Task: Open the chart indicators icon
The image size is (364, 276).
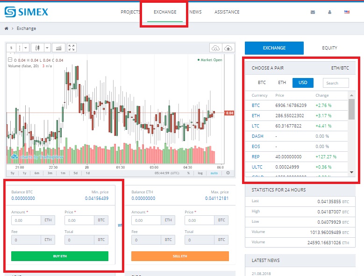Action: click(x=58, y=48)
